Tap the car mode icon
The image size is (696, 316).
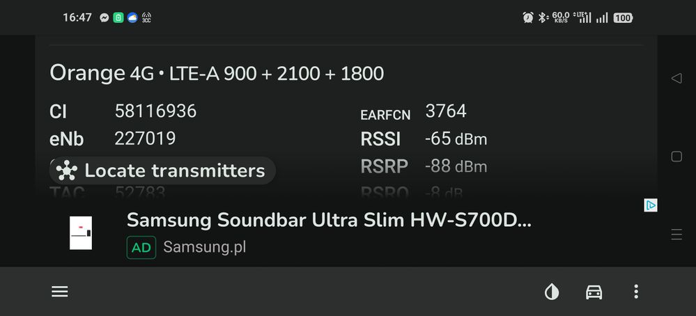594,292
